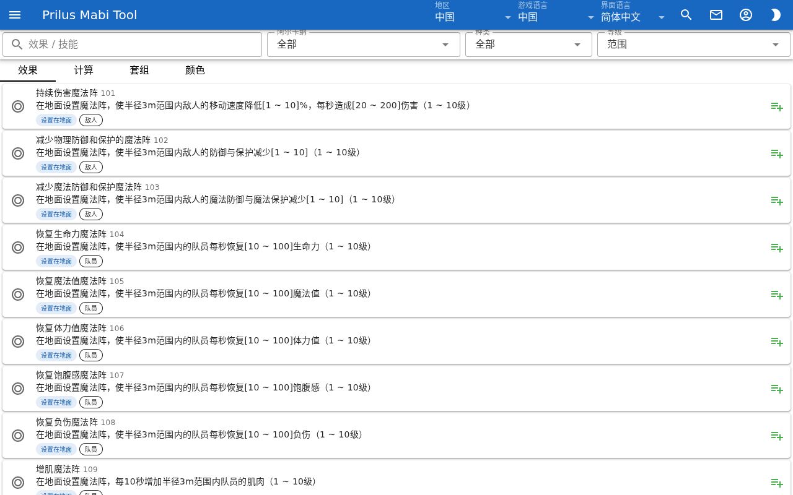Click the 队员 tag on effect 104
The image size is (793, 495).
[x=91, y=261]
